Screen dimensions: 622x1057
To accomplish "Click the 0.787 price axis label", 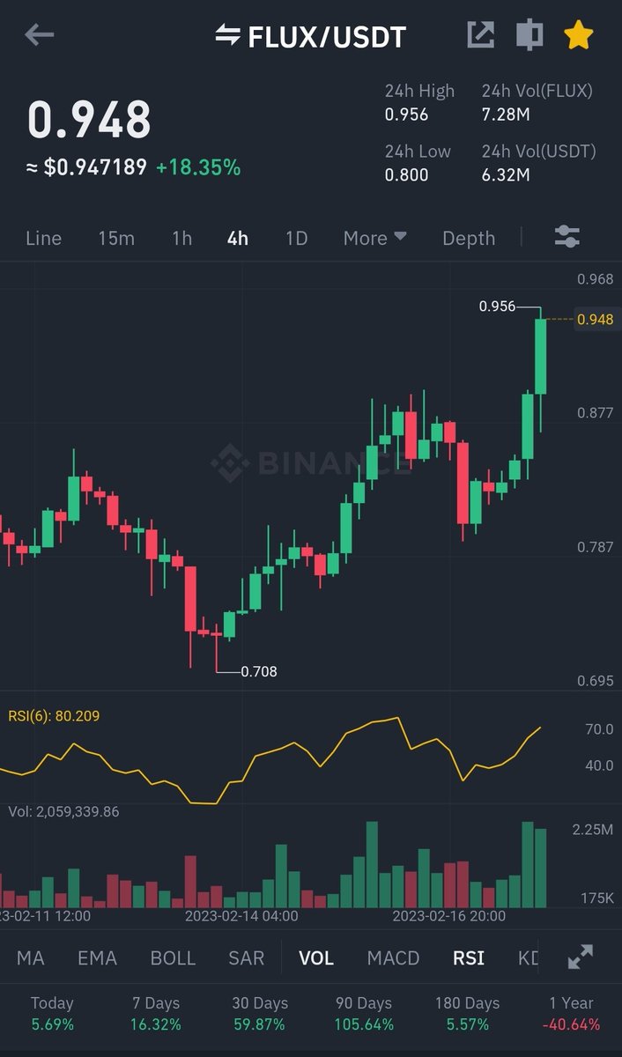I will [596, 547].
